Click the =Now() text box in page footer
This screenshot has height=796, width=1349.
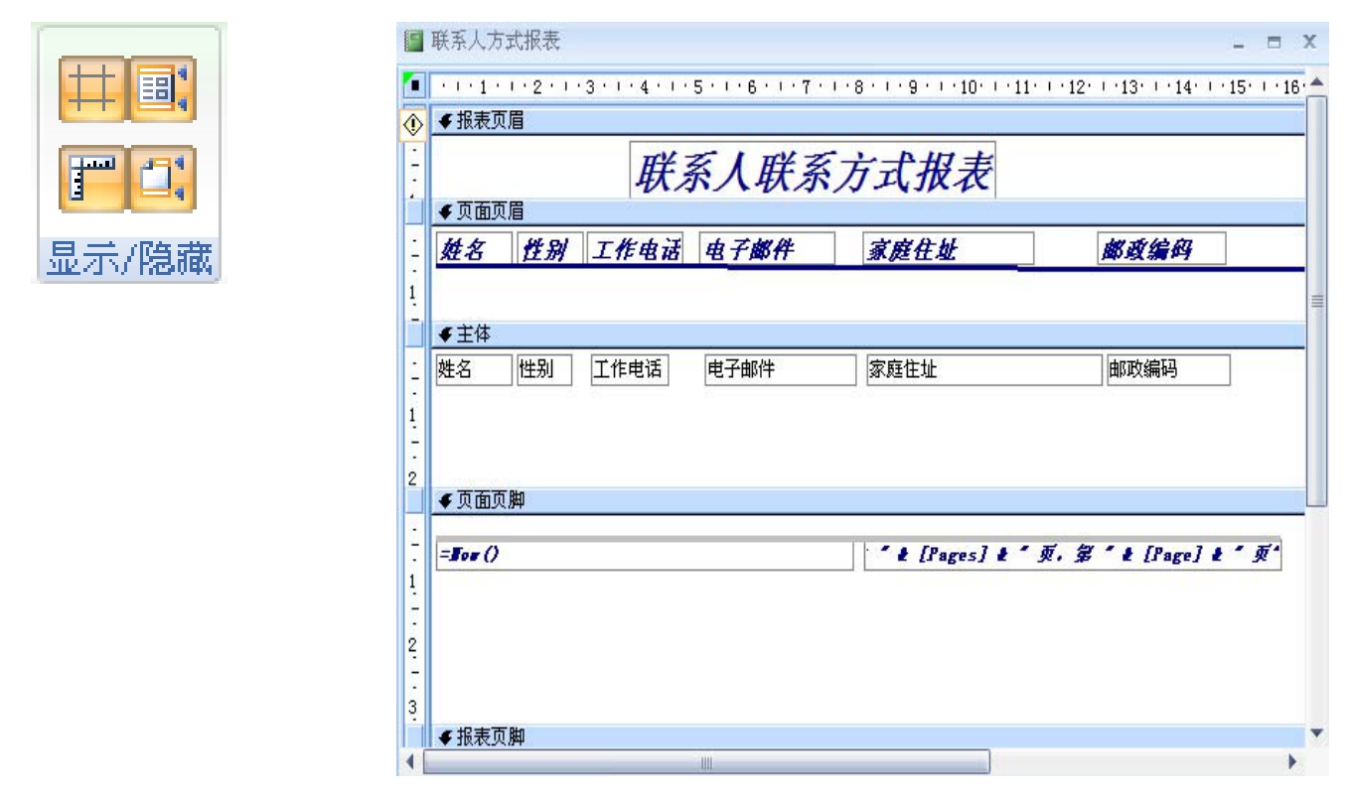coord(644,557)
